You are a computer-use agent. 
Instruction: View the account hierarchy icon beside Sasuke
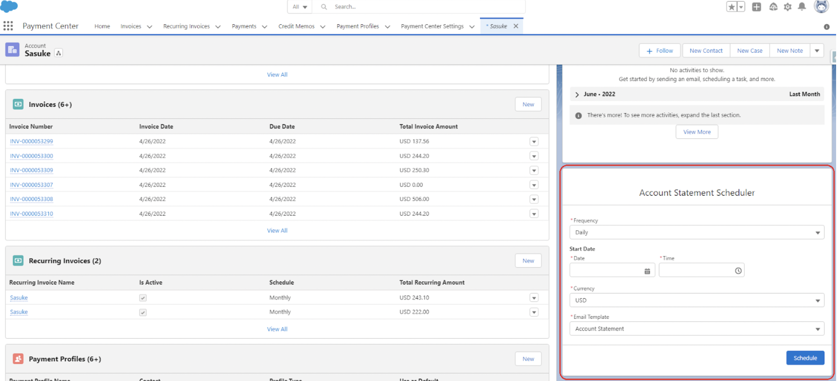pyautogui.click(x=58, y=53)
